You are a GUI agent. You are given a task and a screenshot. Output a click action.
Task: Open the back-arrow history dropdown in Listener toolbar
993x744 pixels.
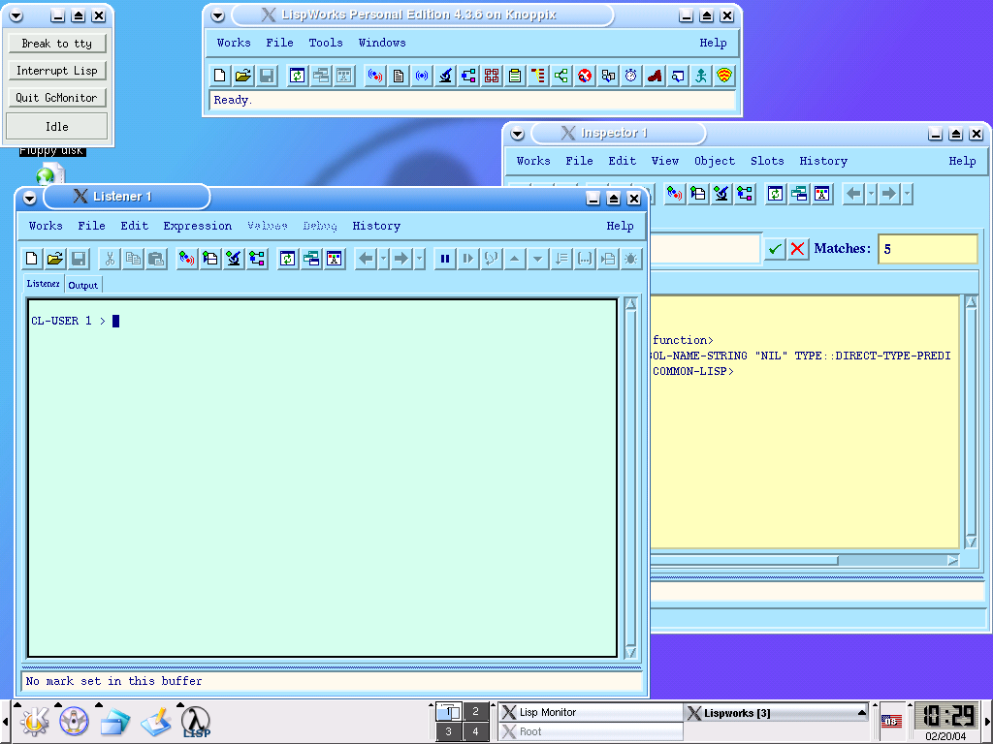[384, 259]
